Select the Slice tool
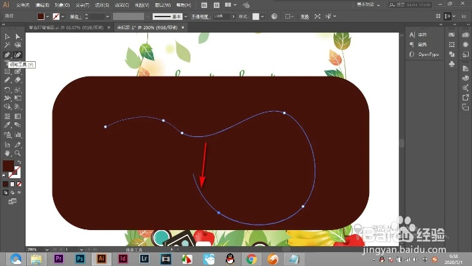 point(18,145)
